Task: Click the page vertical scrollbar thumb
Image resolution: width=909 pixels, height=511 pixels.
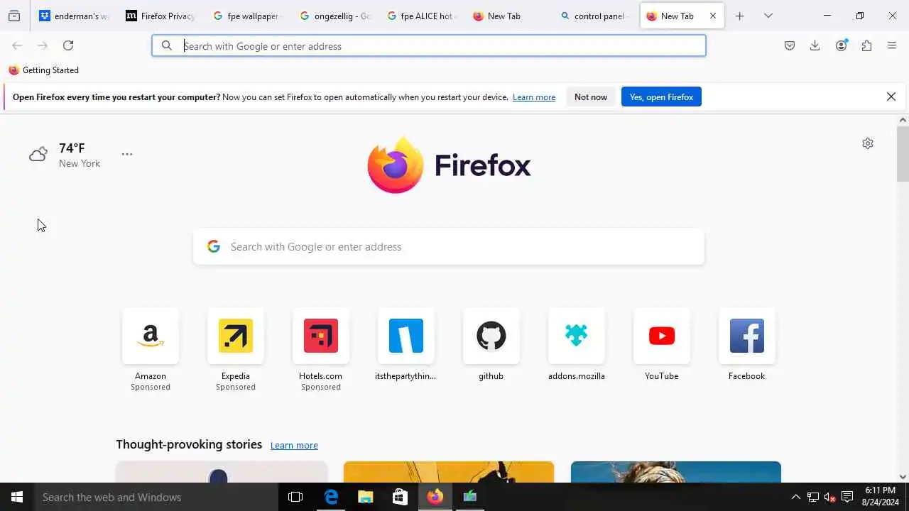Action: click(x=903, y=153)
